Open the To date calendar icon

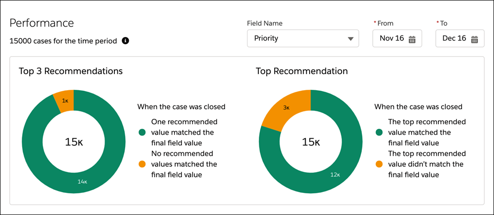pos(474,39)
